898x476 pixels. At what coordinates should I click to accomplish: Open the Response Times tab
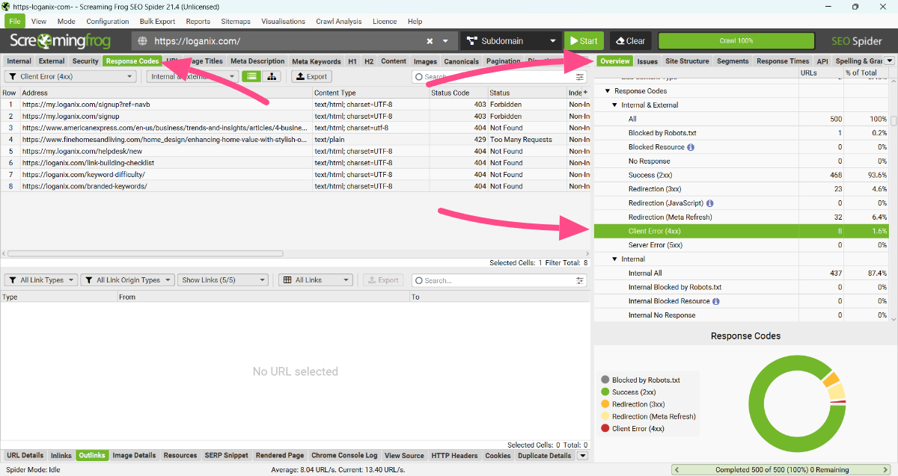[783, 61]
